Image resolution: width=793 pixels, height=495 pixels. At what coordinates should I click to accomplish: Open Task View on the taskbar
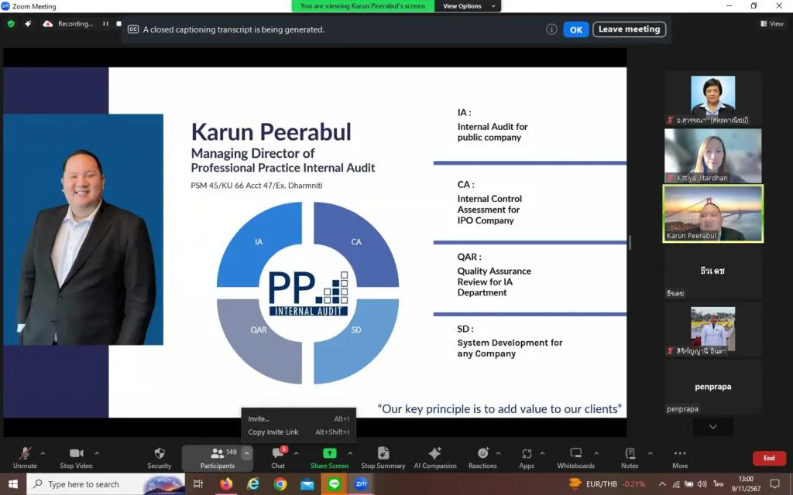tap(198, 484)
